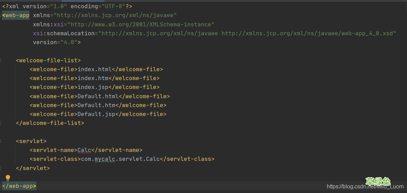
Task: Click the index.jsp welcome-file entry
Action: click(93, 87)
